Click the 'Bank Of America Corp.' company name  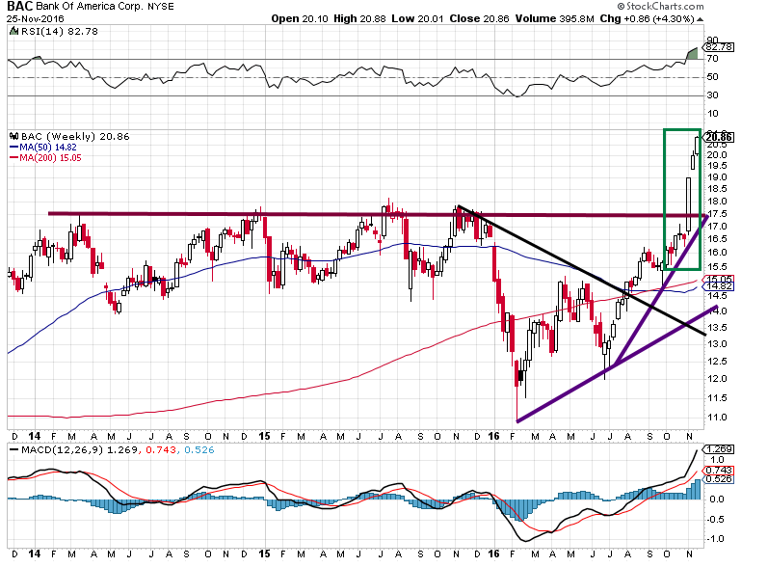click(91, 7)
